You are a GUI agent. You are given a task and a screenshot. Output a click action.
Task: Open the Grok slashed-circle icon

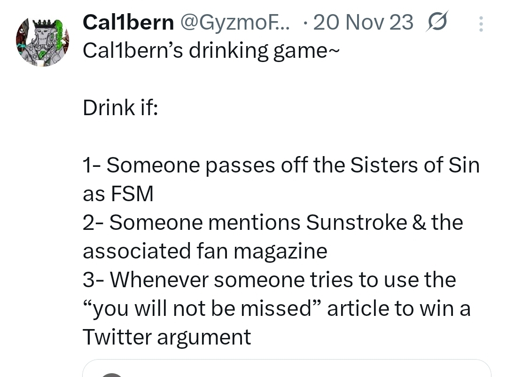pos(437,23)
